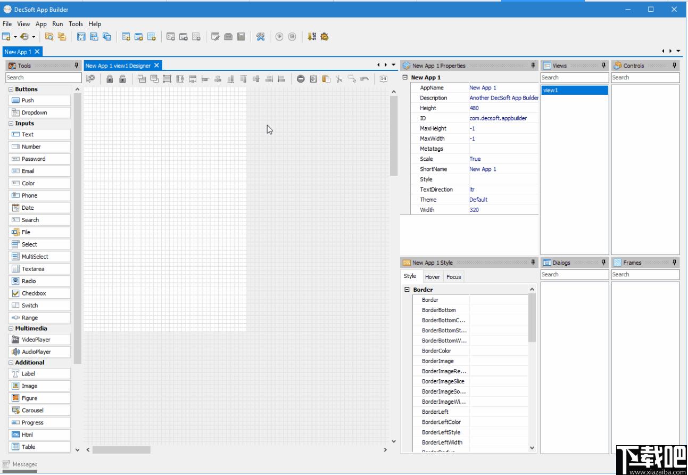Image resolution: width=688 pixels, height=475 pixels.
Task: Collapse the Multimedia tool group
Action: click(11, 329)
